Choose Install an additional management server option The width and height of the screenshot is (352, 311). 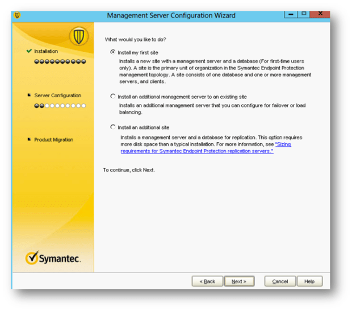coord(113,97)
